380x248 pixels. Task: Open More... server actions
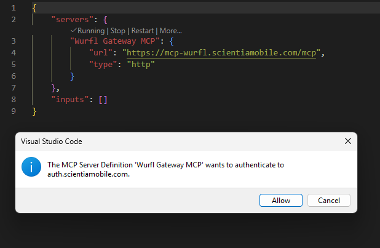[x=170, y=31]
